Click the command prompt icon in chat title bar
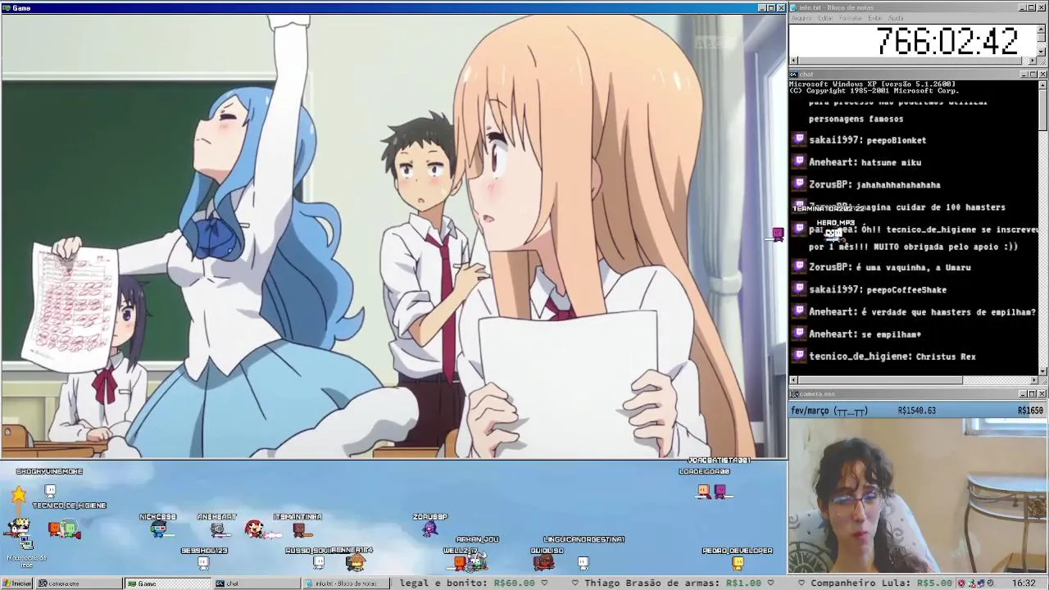Image resolution: width=1049 pixels, height=590 pixels. [794, 75]
